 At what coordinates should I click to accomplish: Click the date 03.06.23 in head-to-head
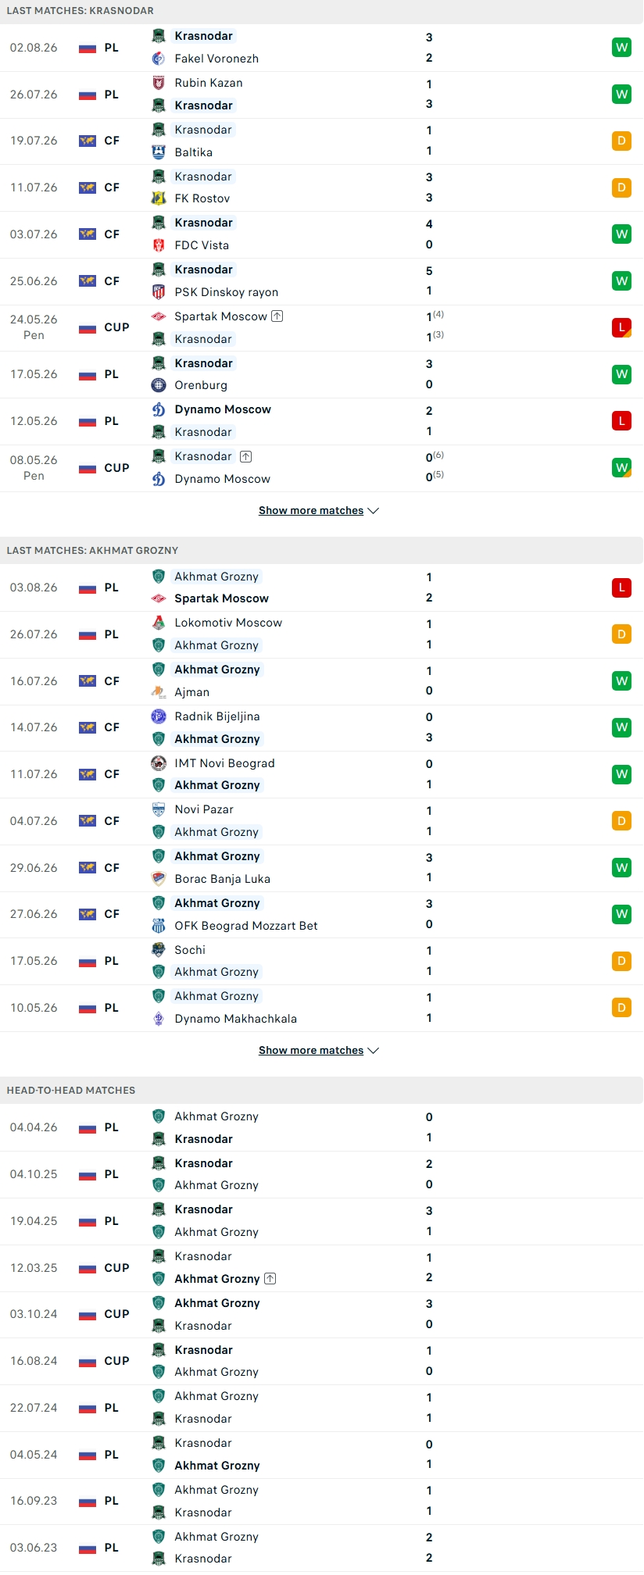[x=34, y=1548]
